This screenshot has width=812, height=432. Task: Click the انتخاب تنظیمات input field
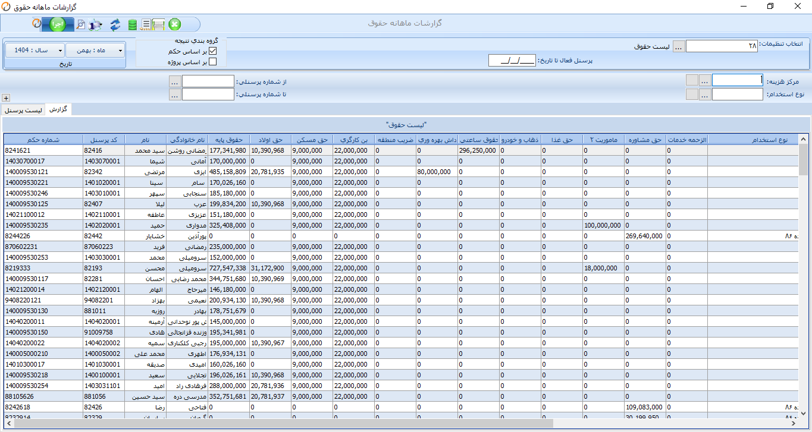(722, 46)
